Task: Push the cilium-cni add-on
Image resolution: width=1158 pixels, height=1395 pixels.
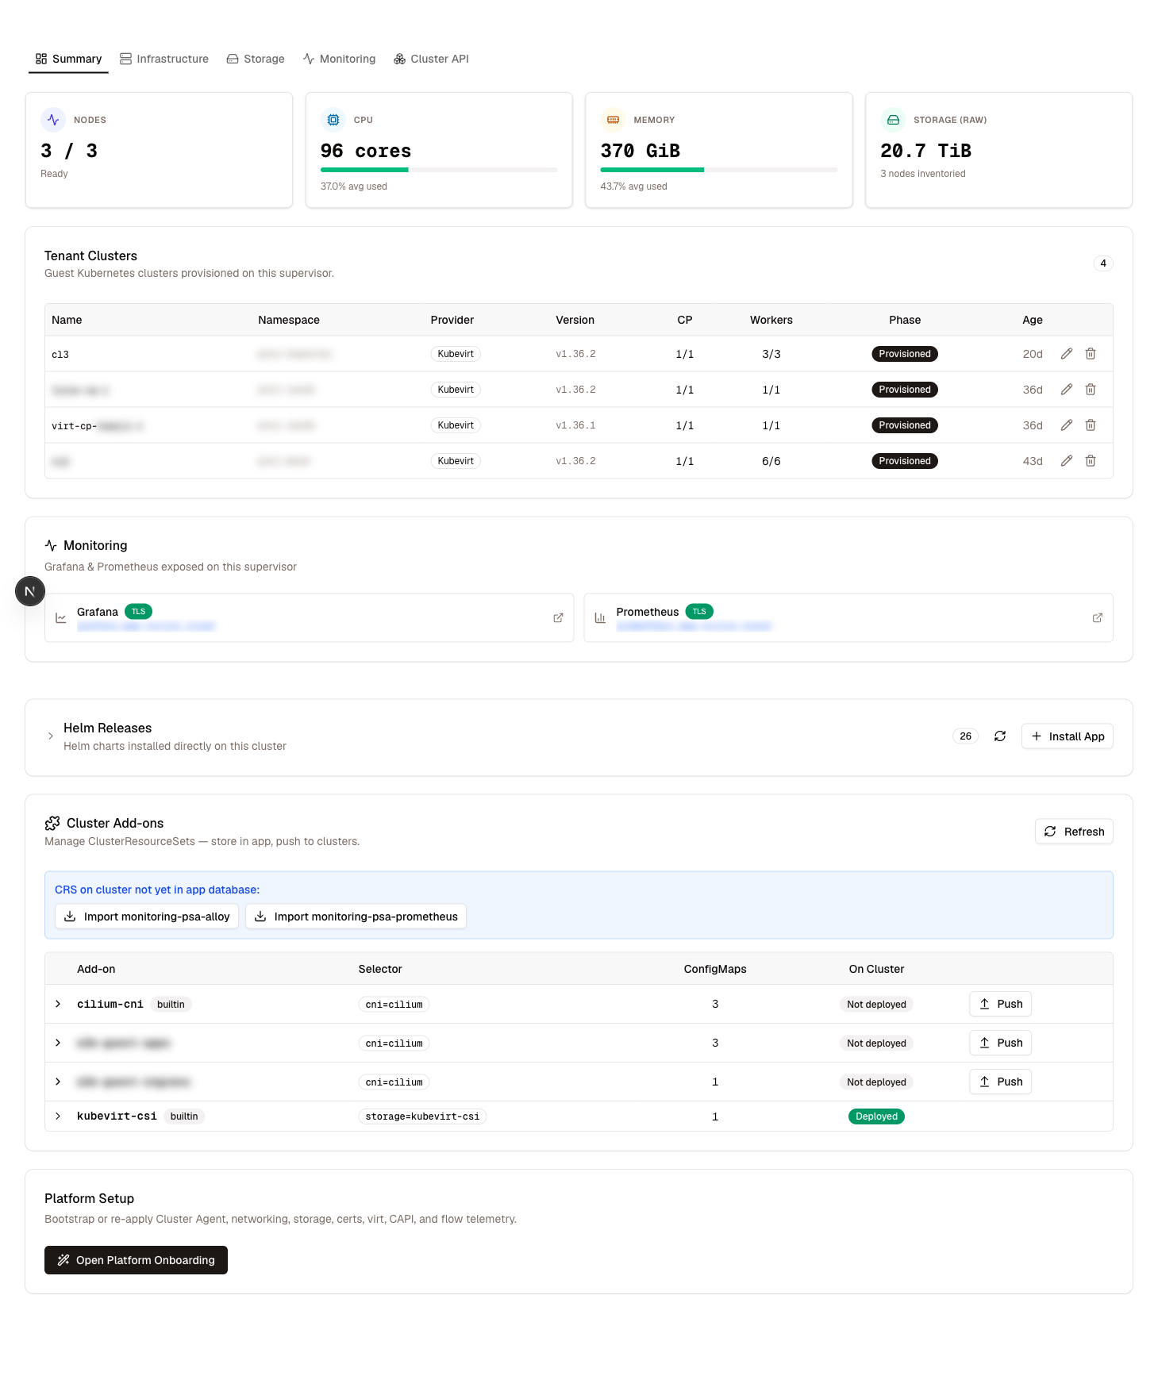Action: point(1000,1004)
